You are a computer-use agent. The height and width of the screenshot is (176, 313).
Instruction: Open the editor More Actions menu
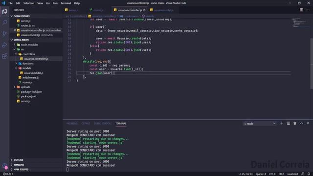point(308,10)
